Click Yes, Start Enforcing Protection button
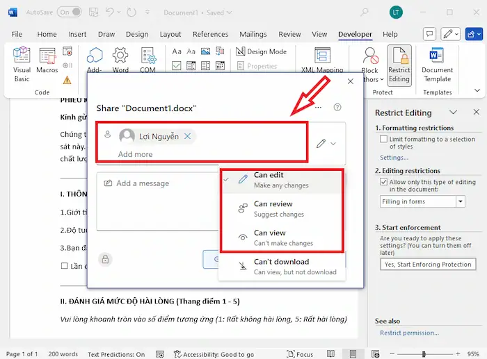Image resolution: width=487 pixels, height=359 pixels. click(x=429, y=264)
